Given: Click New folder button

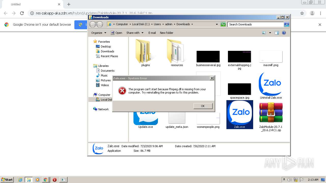Looking at the screenshot, I should tap(167, 33).
